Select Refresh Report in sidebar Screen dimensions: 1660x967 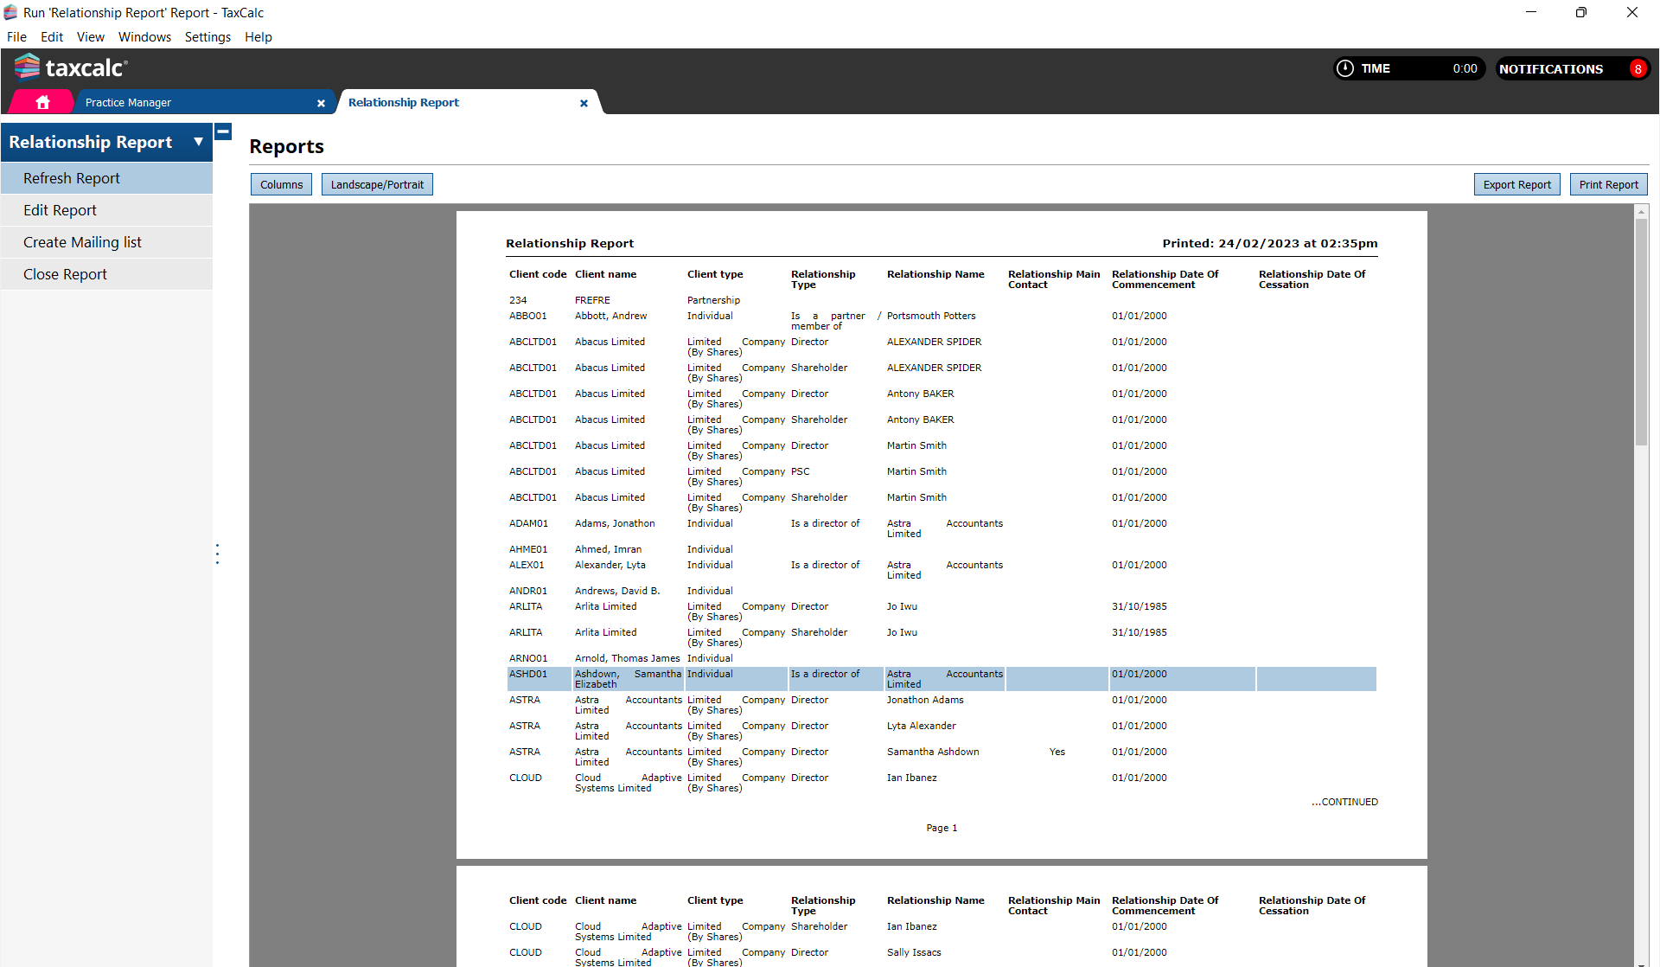tap(72, 178)
